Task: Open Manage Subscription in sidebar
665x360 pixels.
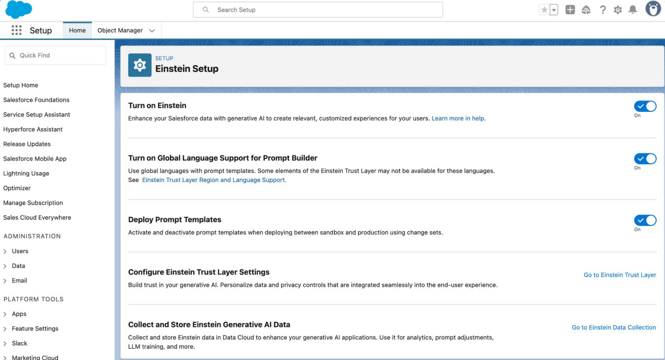Action: click(x=33, y=203)
